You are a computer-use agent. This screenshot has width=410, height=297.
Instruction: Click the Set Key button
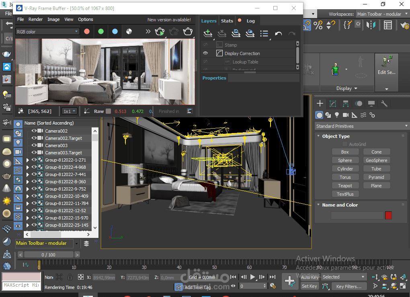pos(310,286)
